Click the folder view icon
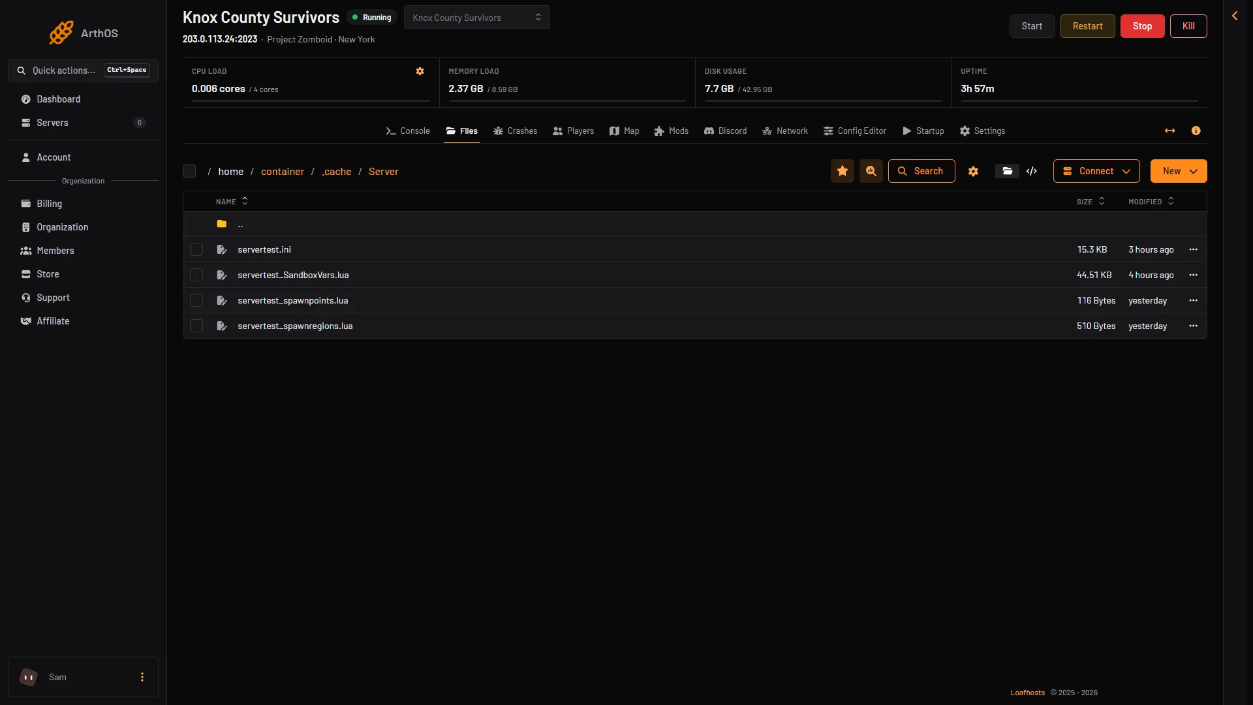Screen dimensions: 1253x705 (x=1007, y=171)
